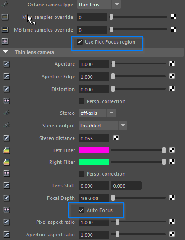Screen dimensions: 185x240
Task: Click the color icon beside Right Filter
Action: (7, 162)
